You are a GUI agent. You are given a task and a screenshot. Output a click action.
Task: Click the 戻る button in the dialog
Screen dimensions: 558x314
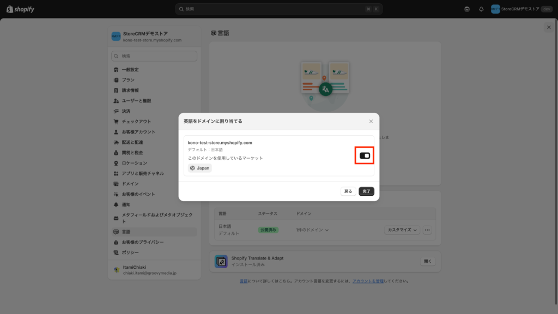(348, 191)
